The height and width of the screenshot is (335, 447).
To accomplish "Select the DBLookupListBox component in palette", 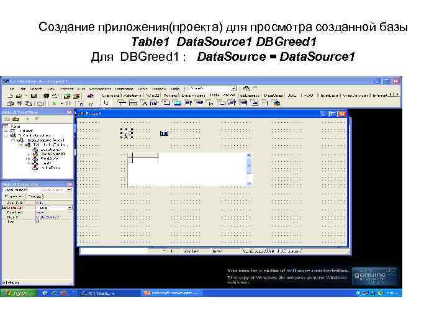I will [x=232, y=104].
